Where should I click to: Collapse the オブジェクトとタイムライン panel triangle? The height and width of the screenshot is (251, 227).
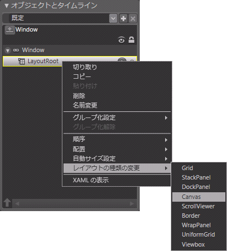click(7, 6)
